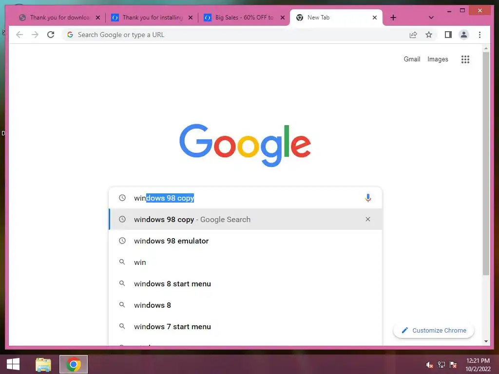Click the Google search input box
The width and height of the screenshot is (499, 374).
point(246,198)
